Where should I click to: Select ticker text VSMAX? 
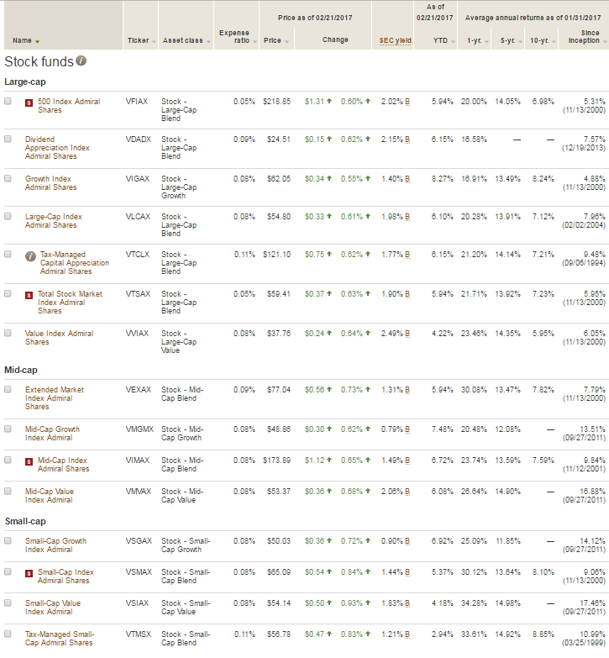pyautogui.click(x=139, y=572)
